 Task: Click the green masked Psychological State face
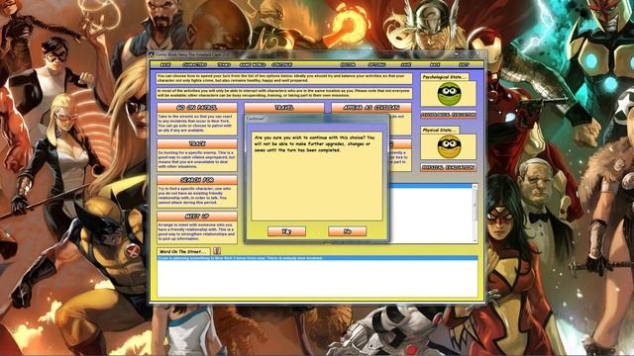(x=449, y=94)
